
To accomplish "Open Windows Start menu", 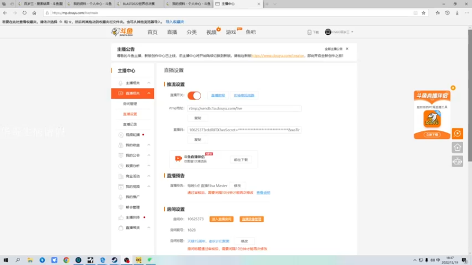I will pyautogui.click(x=6, y=260).
